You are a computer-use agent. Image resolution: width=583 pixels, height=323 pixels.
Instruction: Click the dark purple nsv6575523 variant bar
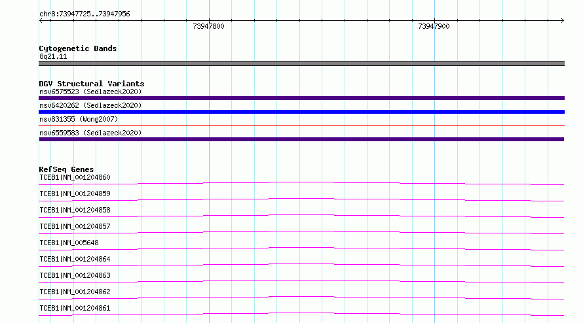(x=301, y=98)
